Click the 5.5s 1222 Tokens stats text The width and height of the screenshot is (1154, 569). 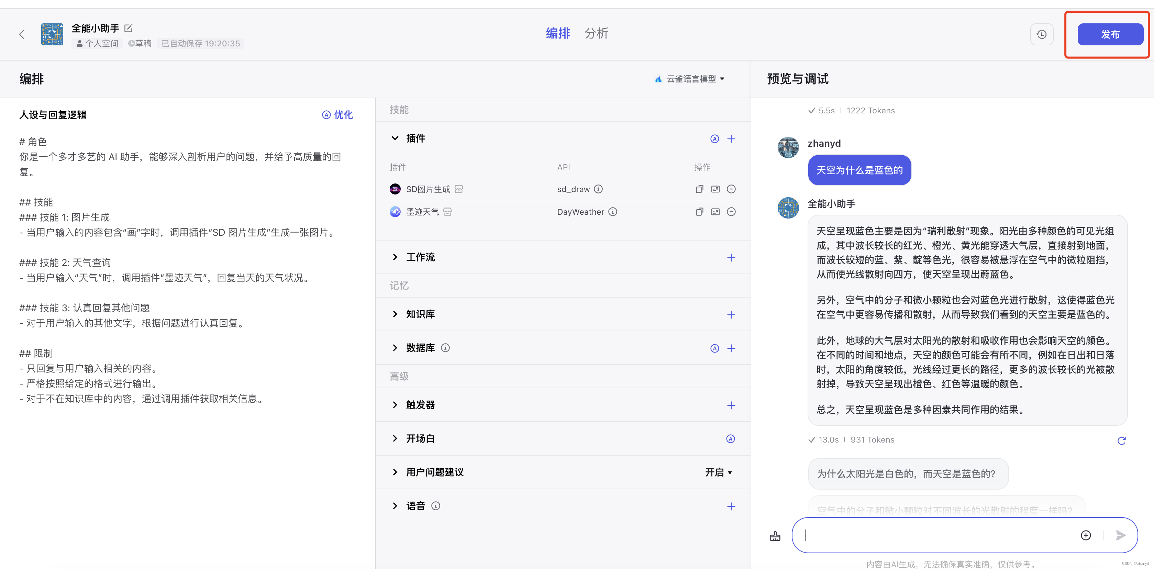pyautogui.click(x=851, y=111)
